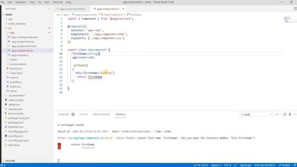
Task: Select the TERMINAL panel tab
Action: pos(120,115)
